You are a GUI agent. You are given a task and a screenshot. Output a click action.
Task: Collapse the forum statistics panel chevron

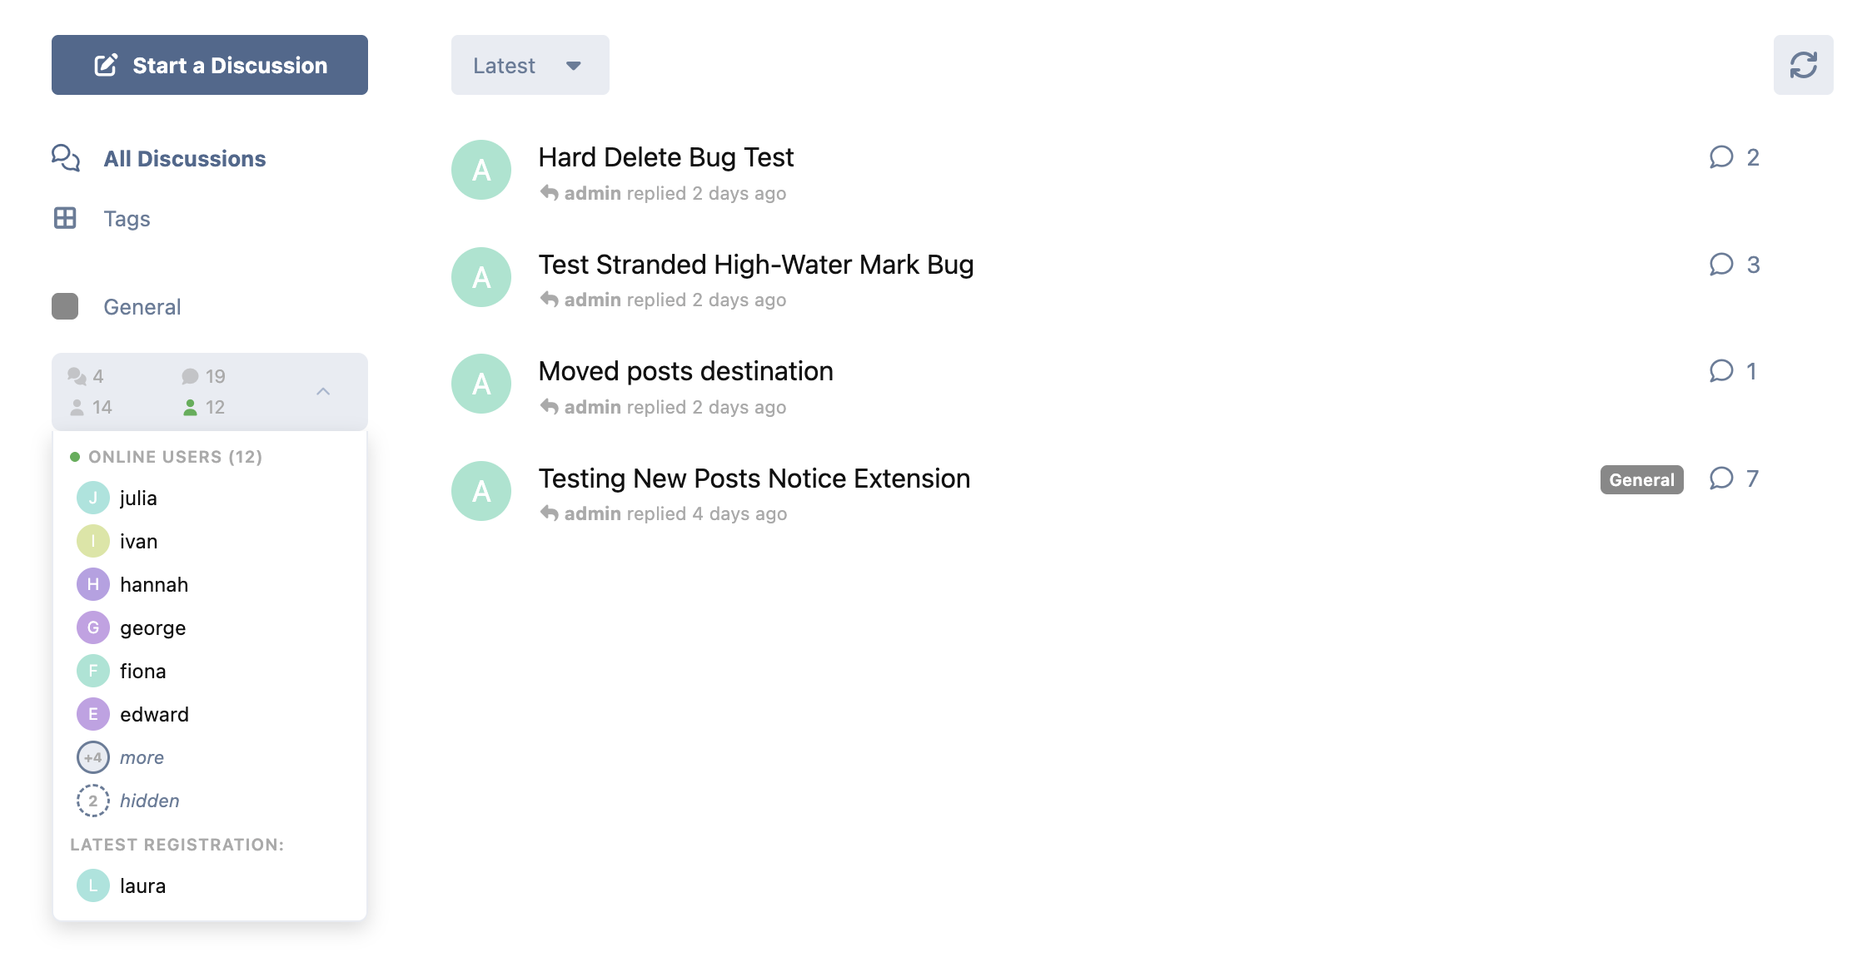pos(323,391)
